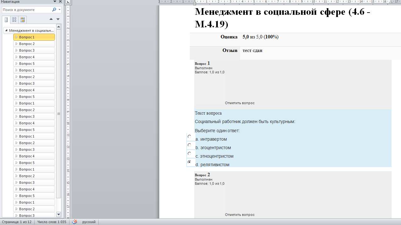
Task: Select radio button for b. эгоцентристом
Action: 190,145
